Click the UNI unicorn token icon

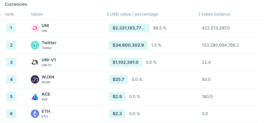coord(35,28)
